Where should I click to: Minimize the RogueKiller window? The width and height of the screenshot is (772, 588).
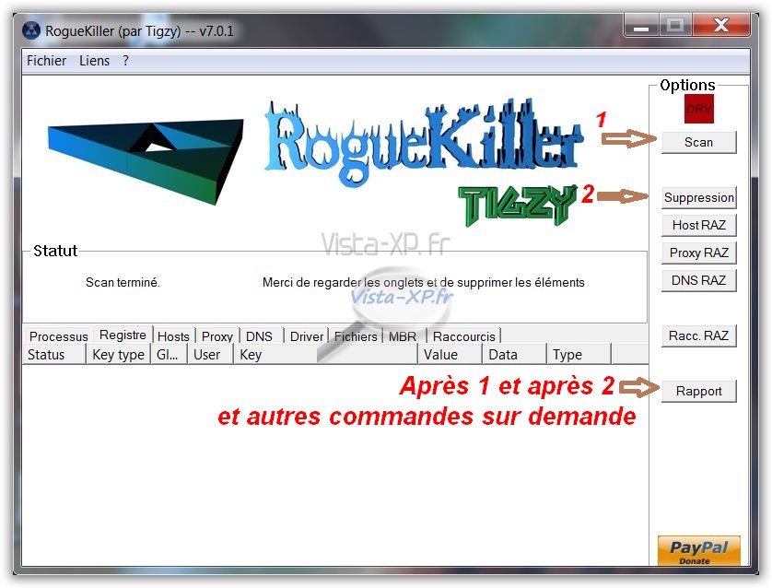tap(641, 25)
